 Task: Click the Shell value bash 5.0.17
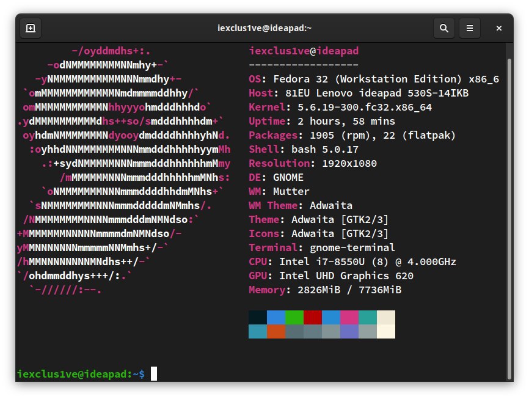pos(325,149)
